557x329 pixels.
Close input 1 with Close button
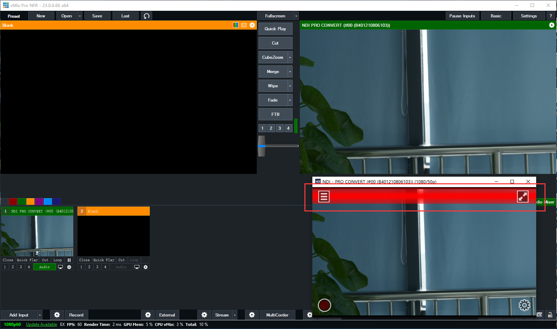click(x=8, y=260)
